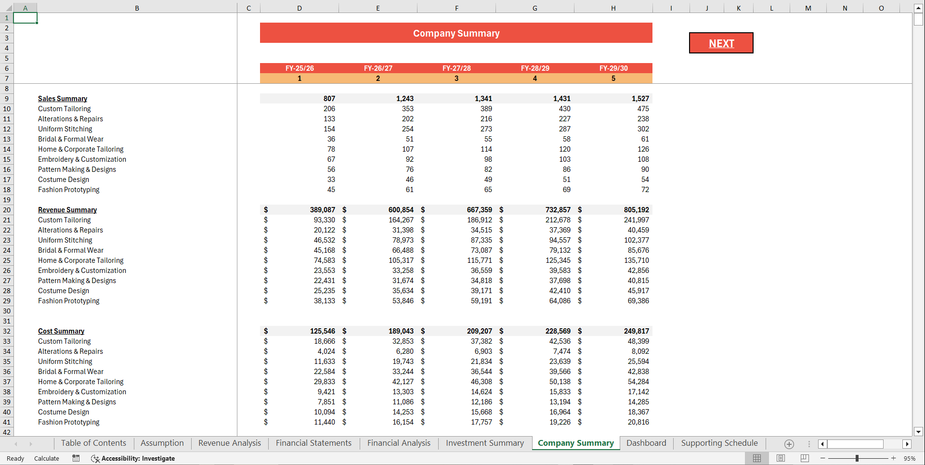Zoom in using the plus icon
Image resolution: width=925 pixels, height=465 pixels.
tap(894, 458)
